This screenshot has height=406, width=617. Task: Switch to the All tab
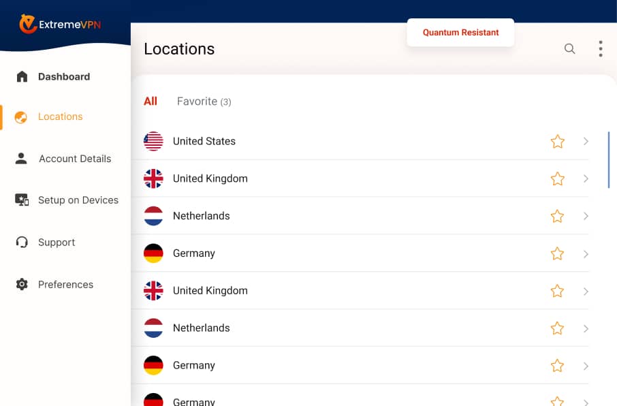[x=151, y=101]
